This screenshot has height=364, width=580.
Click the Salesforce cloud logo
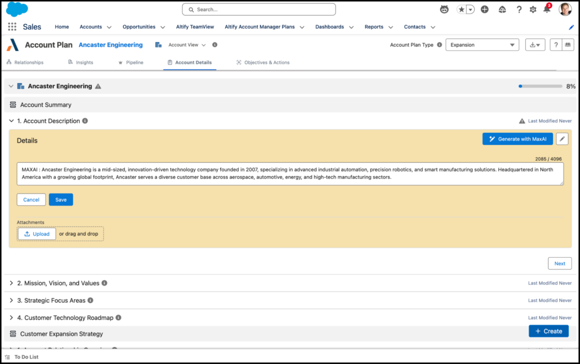pos(17,9)
